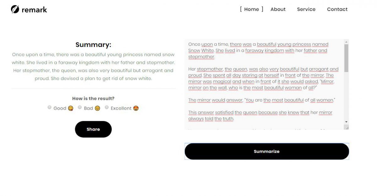Image resolution: width=377 pixels, height=196 pixels.
Task: Select the Good radio button
Action: (49, 107)
